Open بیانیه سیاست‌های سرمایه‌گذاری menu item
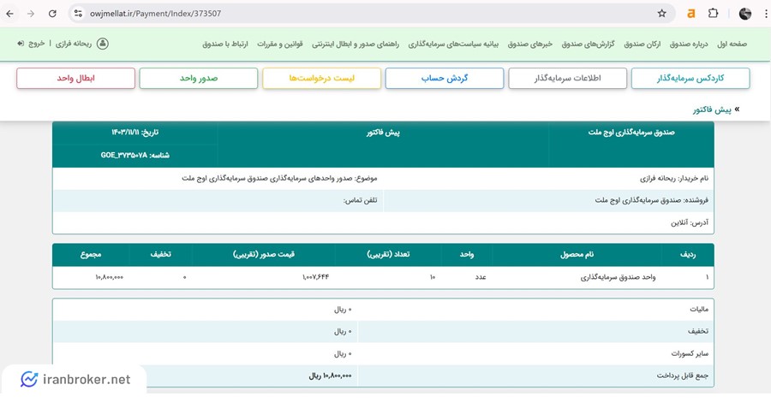The height and width of the screenshot is (402, 771). point(453,44)
